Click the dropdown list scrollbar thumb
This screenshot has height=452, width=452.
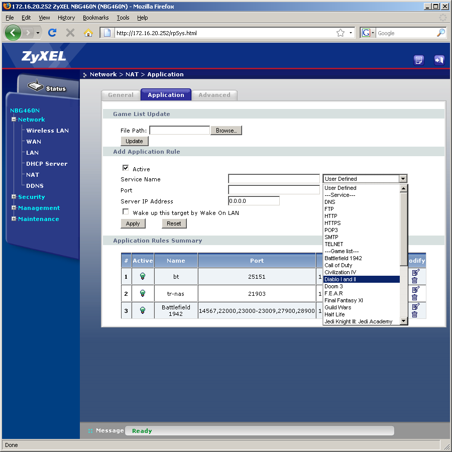tap(404, 229)
